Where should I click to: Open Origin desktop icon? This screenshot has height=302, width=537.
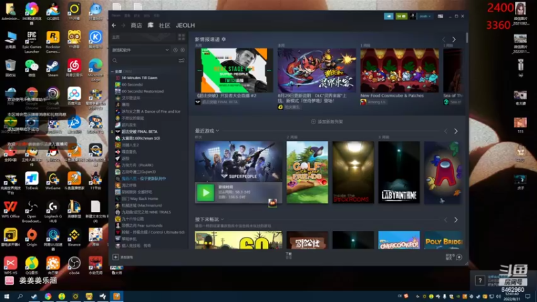tap(32, 238)
